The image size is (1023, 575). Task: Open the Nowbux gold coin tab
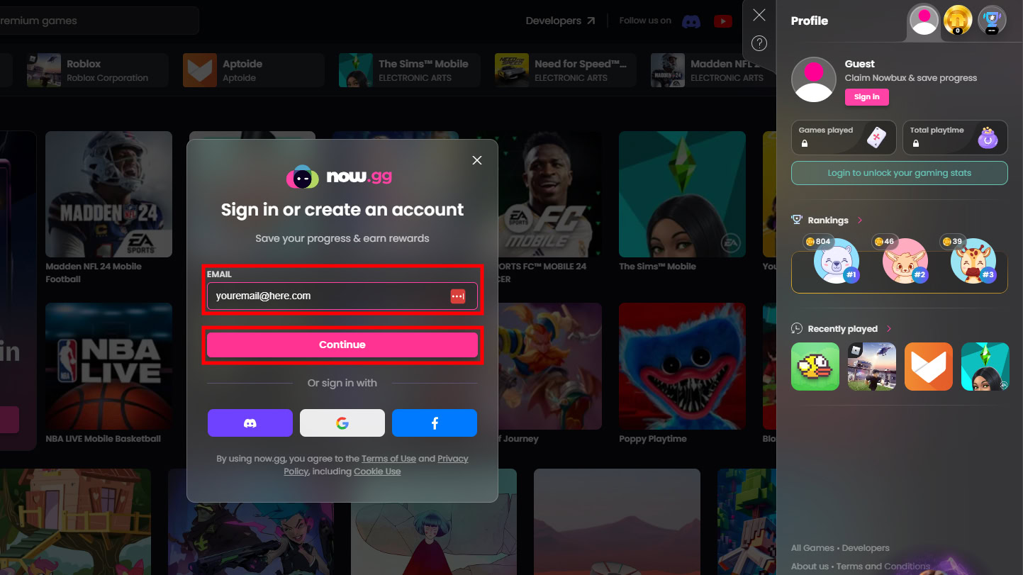click(x=957, y=20)
